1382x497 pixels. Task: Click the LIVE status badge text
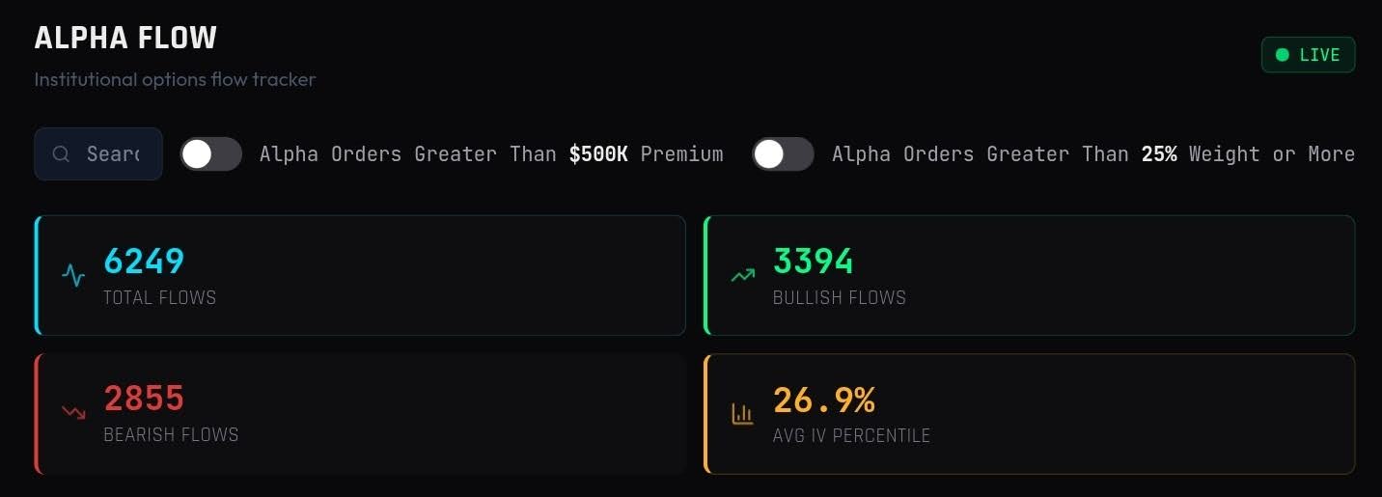tap(1319, 55)
